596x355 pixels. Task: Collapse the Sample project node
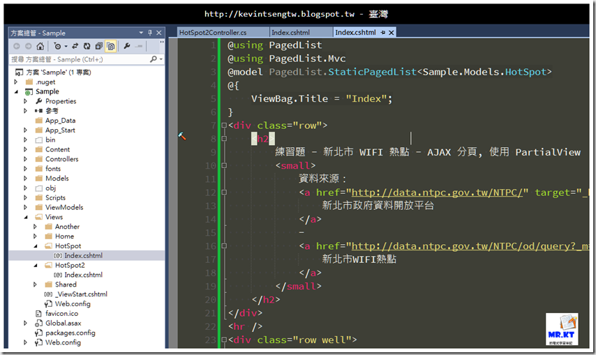click(x=16, y=91)
